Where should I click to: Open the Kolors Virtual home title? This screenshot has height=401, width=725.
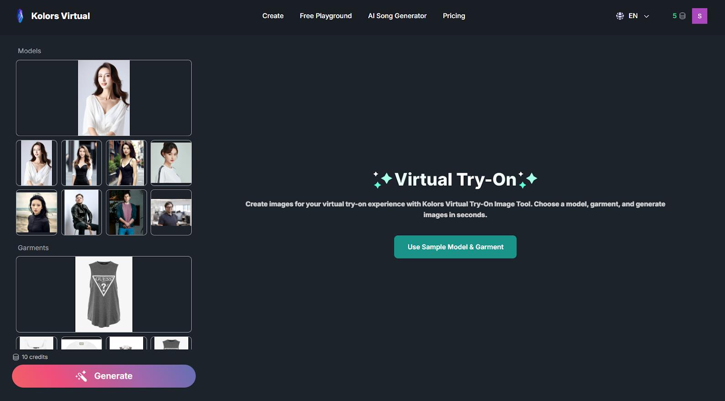point(61,16)
